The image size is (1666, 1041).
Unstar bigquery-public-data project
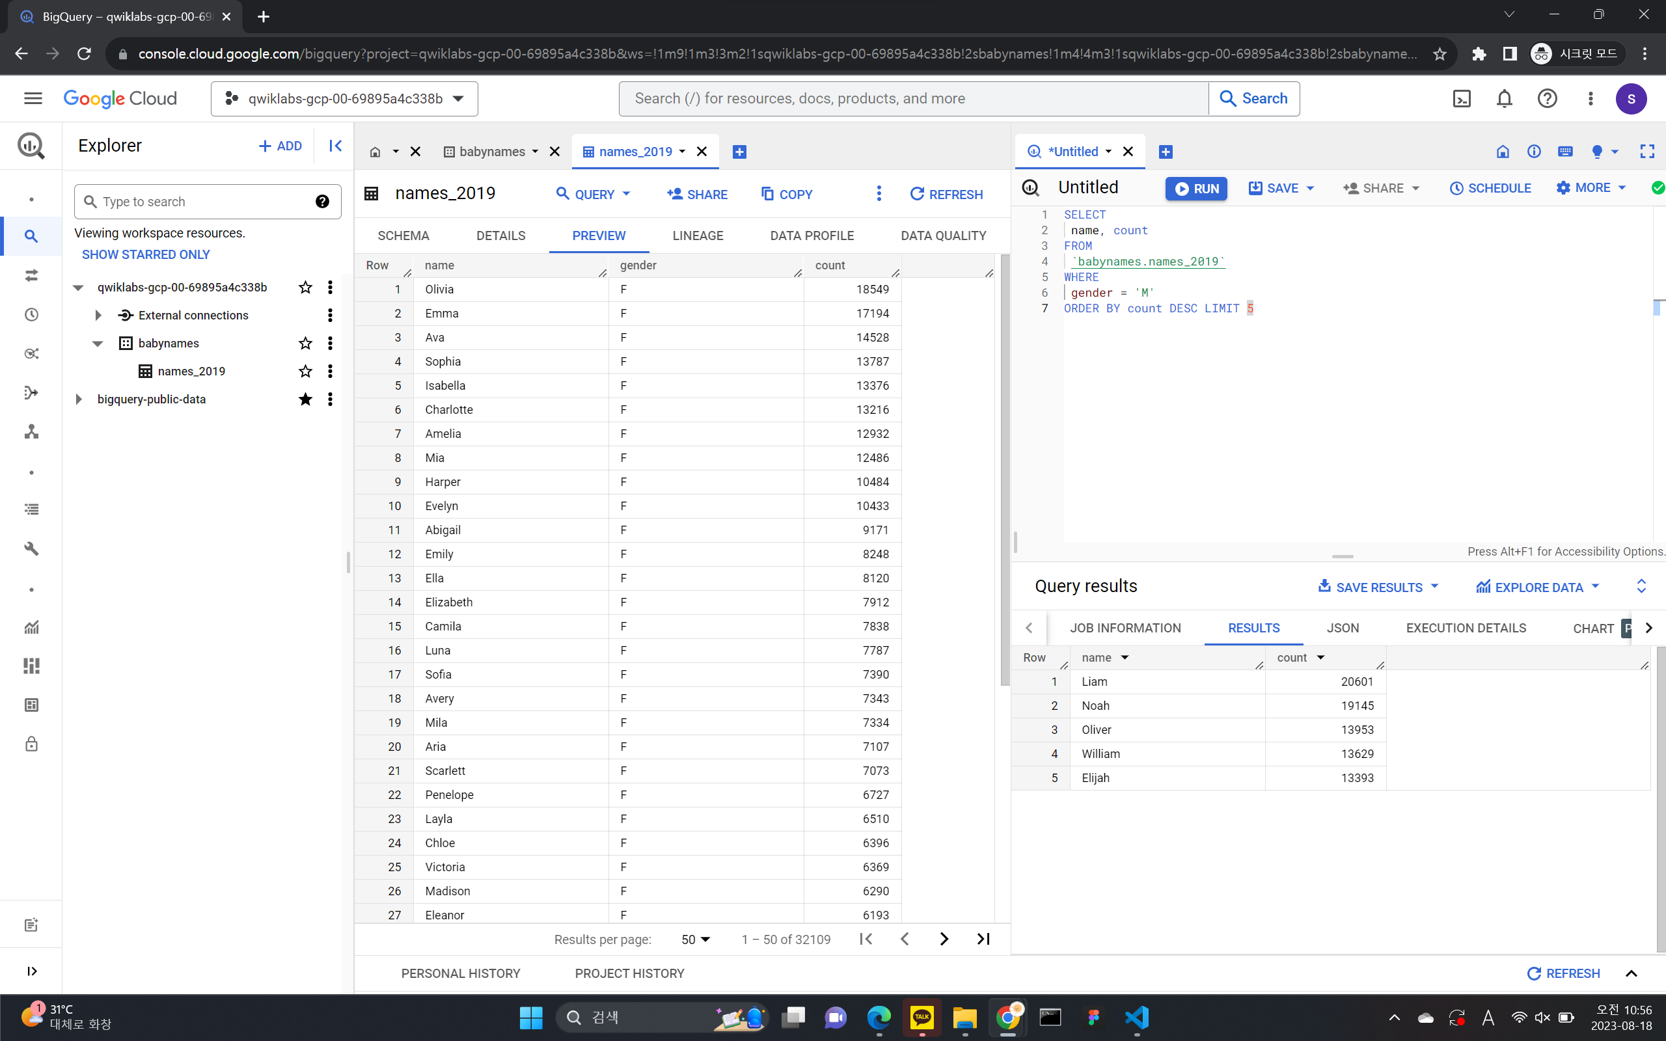point(305,399)
